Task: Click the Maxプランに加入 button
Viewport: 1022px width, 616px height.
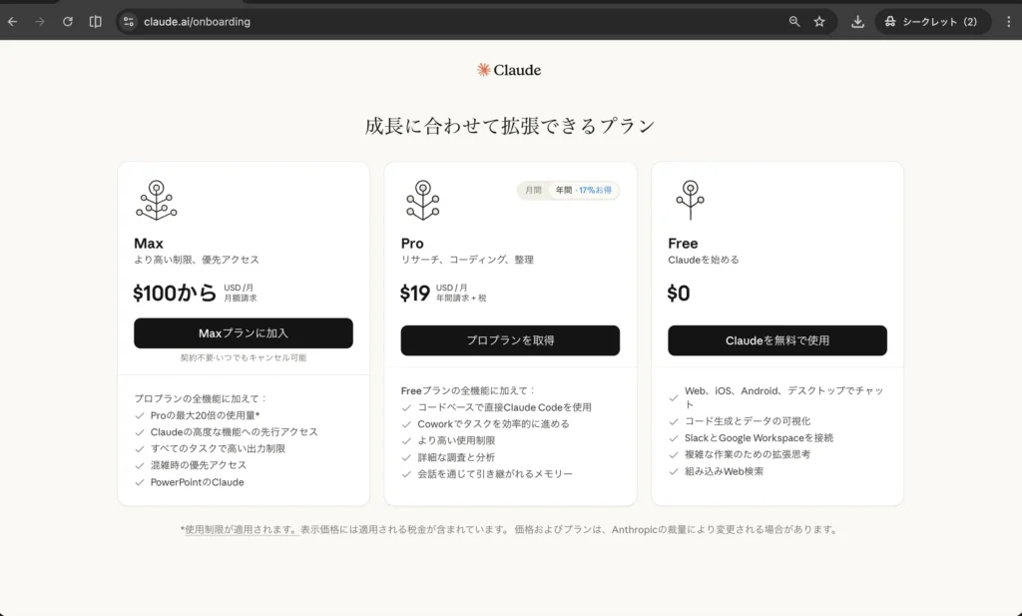Action: click(x=244, y=332)
